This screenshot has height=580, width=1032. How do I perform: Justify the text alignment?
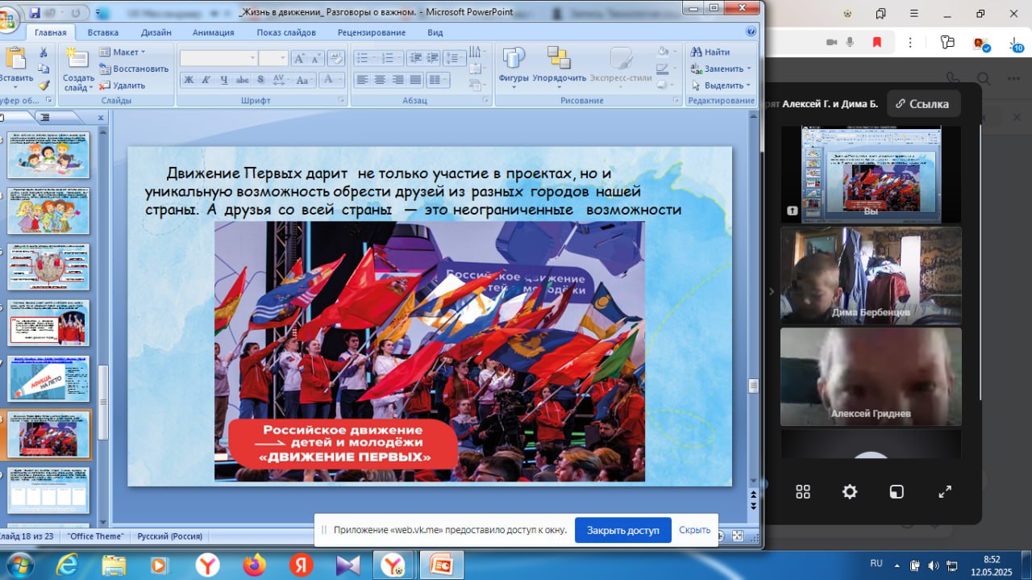[x=415, y=80]
